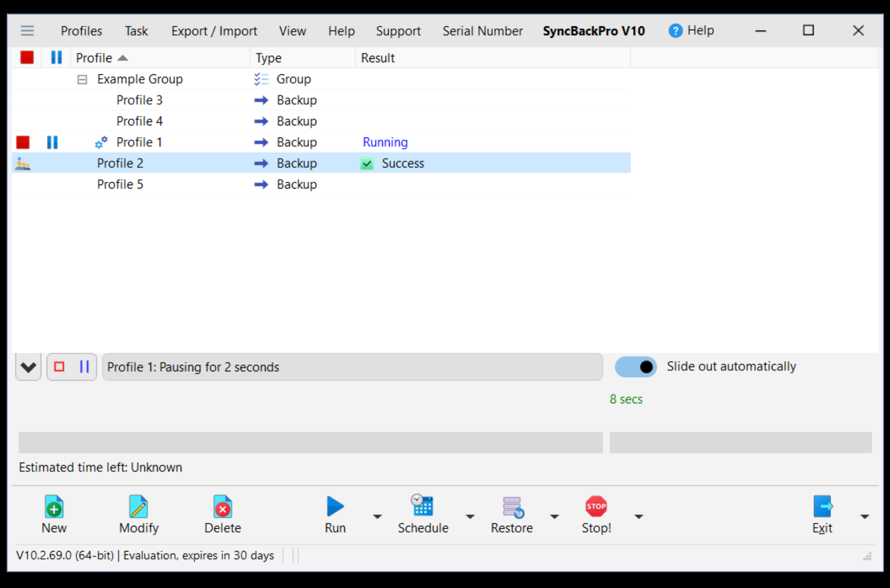Click the Stop! button
890x588 pixels.
click(x=596, y=515)
